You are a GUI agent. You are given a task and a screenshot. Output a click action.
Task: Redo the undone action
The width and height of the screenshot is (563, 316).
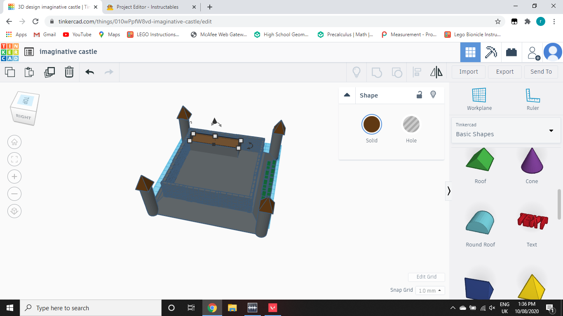[109, 72]
